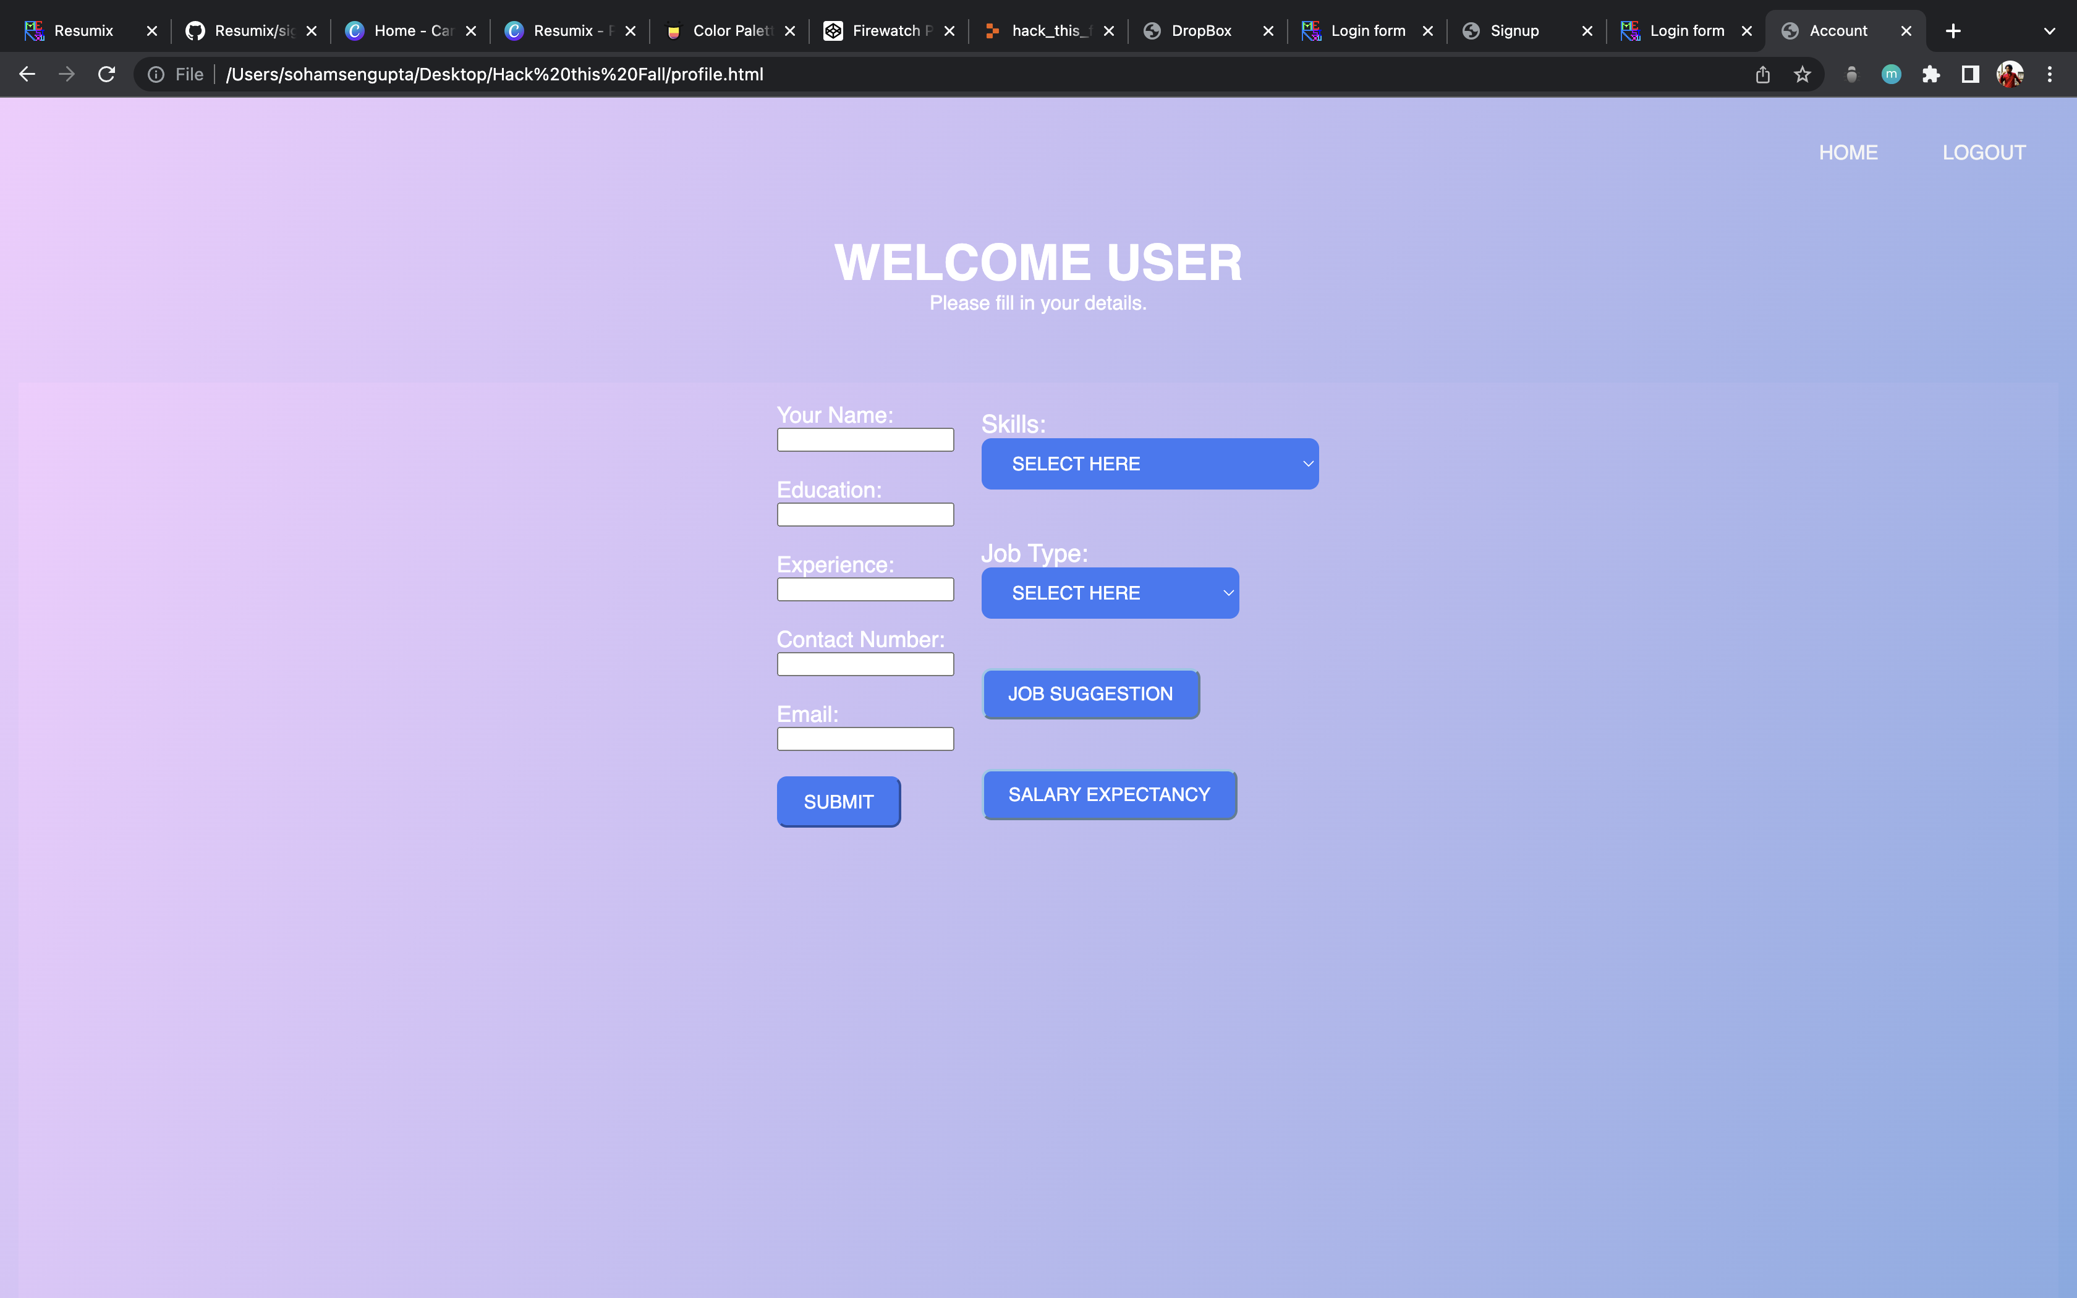Click the JOB SUGGESTION button

tap(1090, 694)
